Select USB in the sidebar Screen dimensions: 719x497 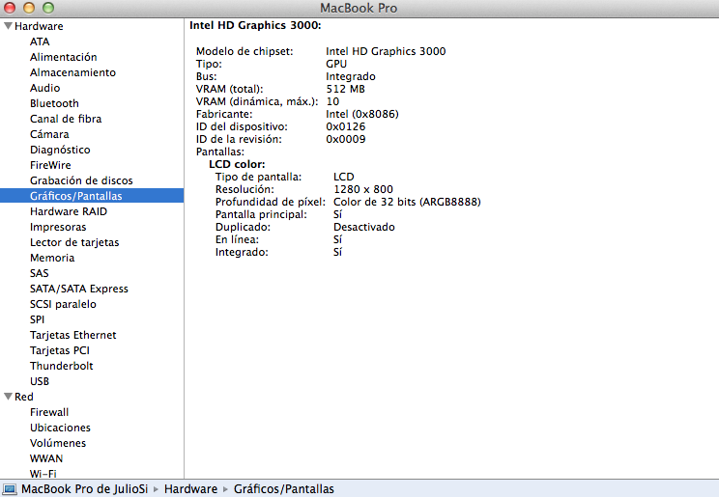click(x=40, y=381)
